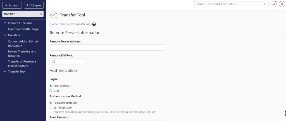Go to Transfer or Restore a cPanel Account

coord(22,64)
